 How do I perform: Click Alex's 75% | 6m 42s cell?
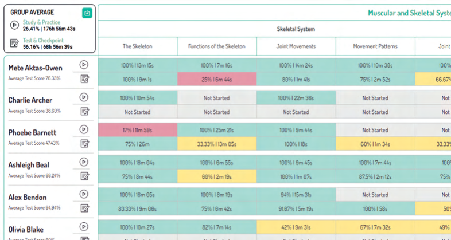217,208
